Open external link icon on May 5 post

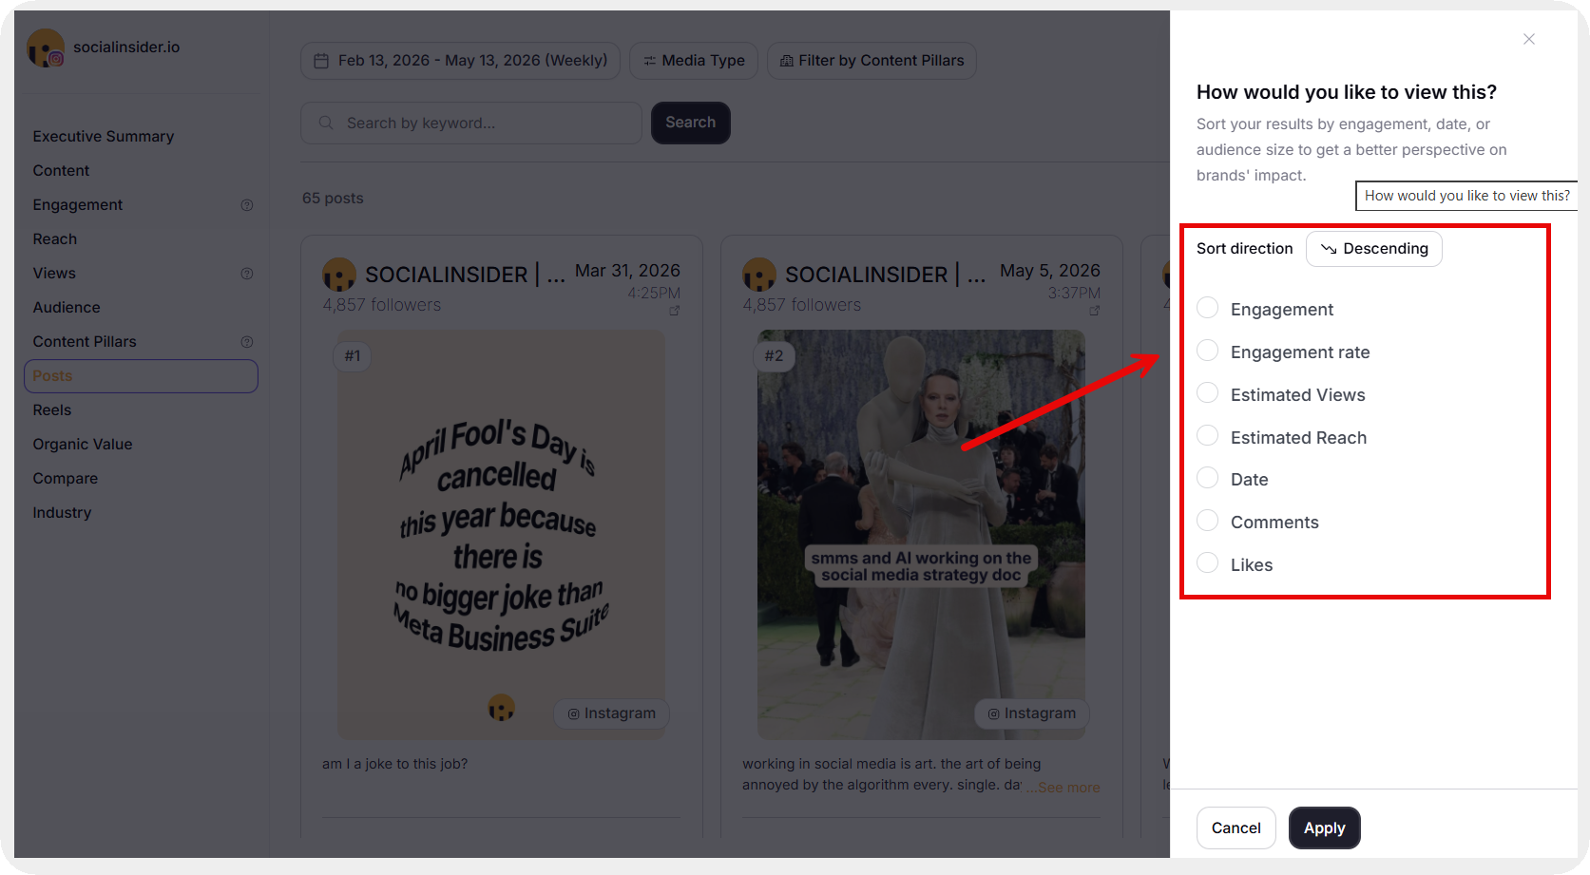[1094, 311]
